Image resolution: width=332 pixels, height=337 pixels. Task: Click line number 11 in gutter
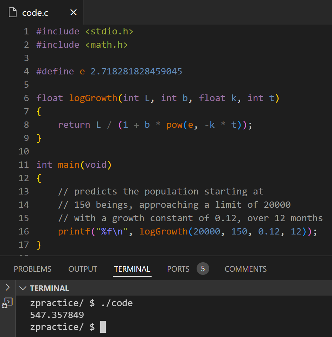click(x=24, y=165)
